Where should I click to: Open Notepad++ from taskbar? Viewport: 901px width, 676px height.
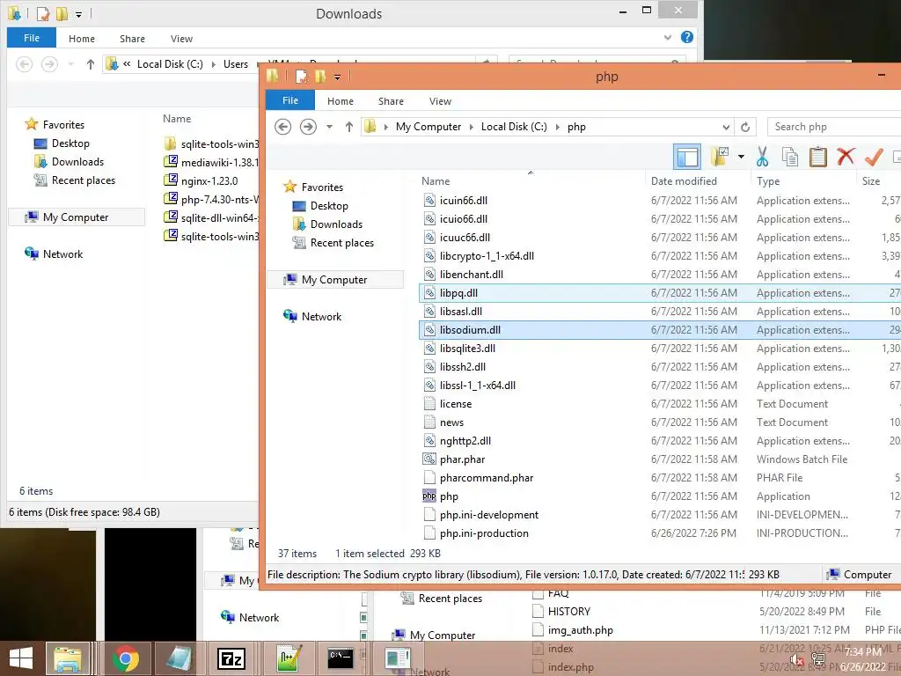[x=289, y=658]
